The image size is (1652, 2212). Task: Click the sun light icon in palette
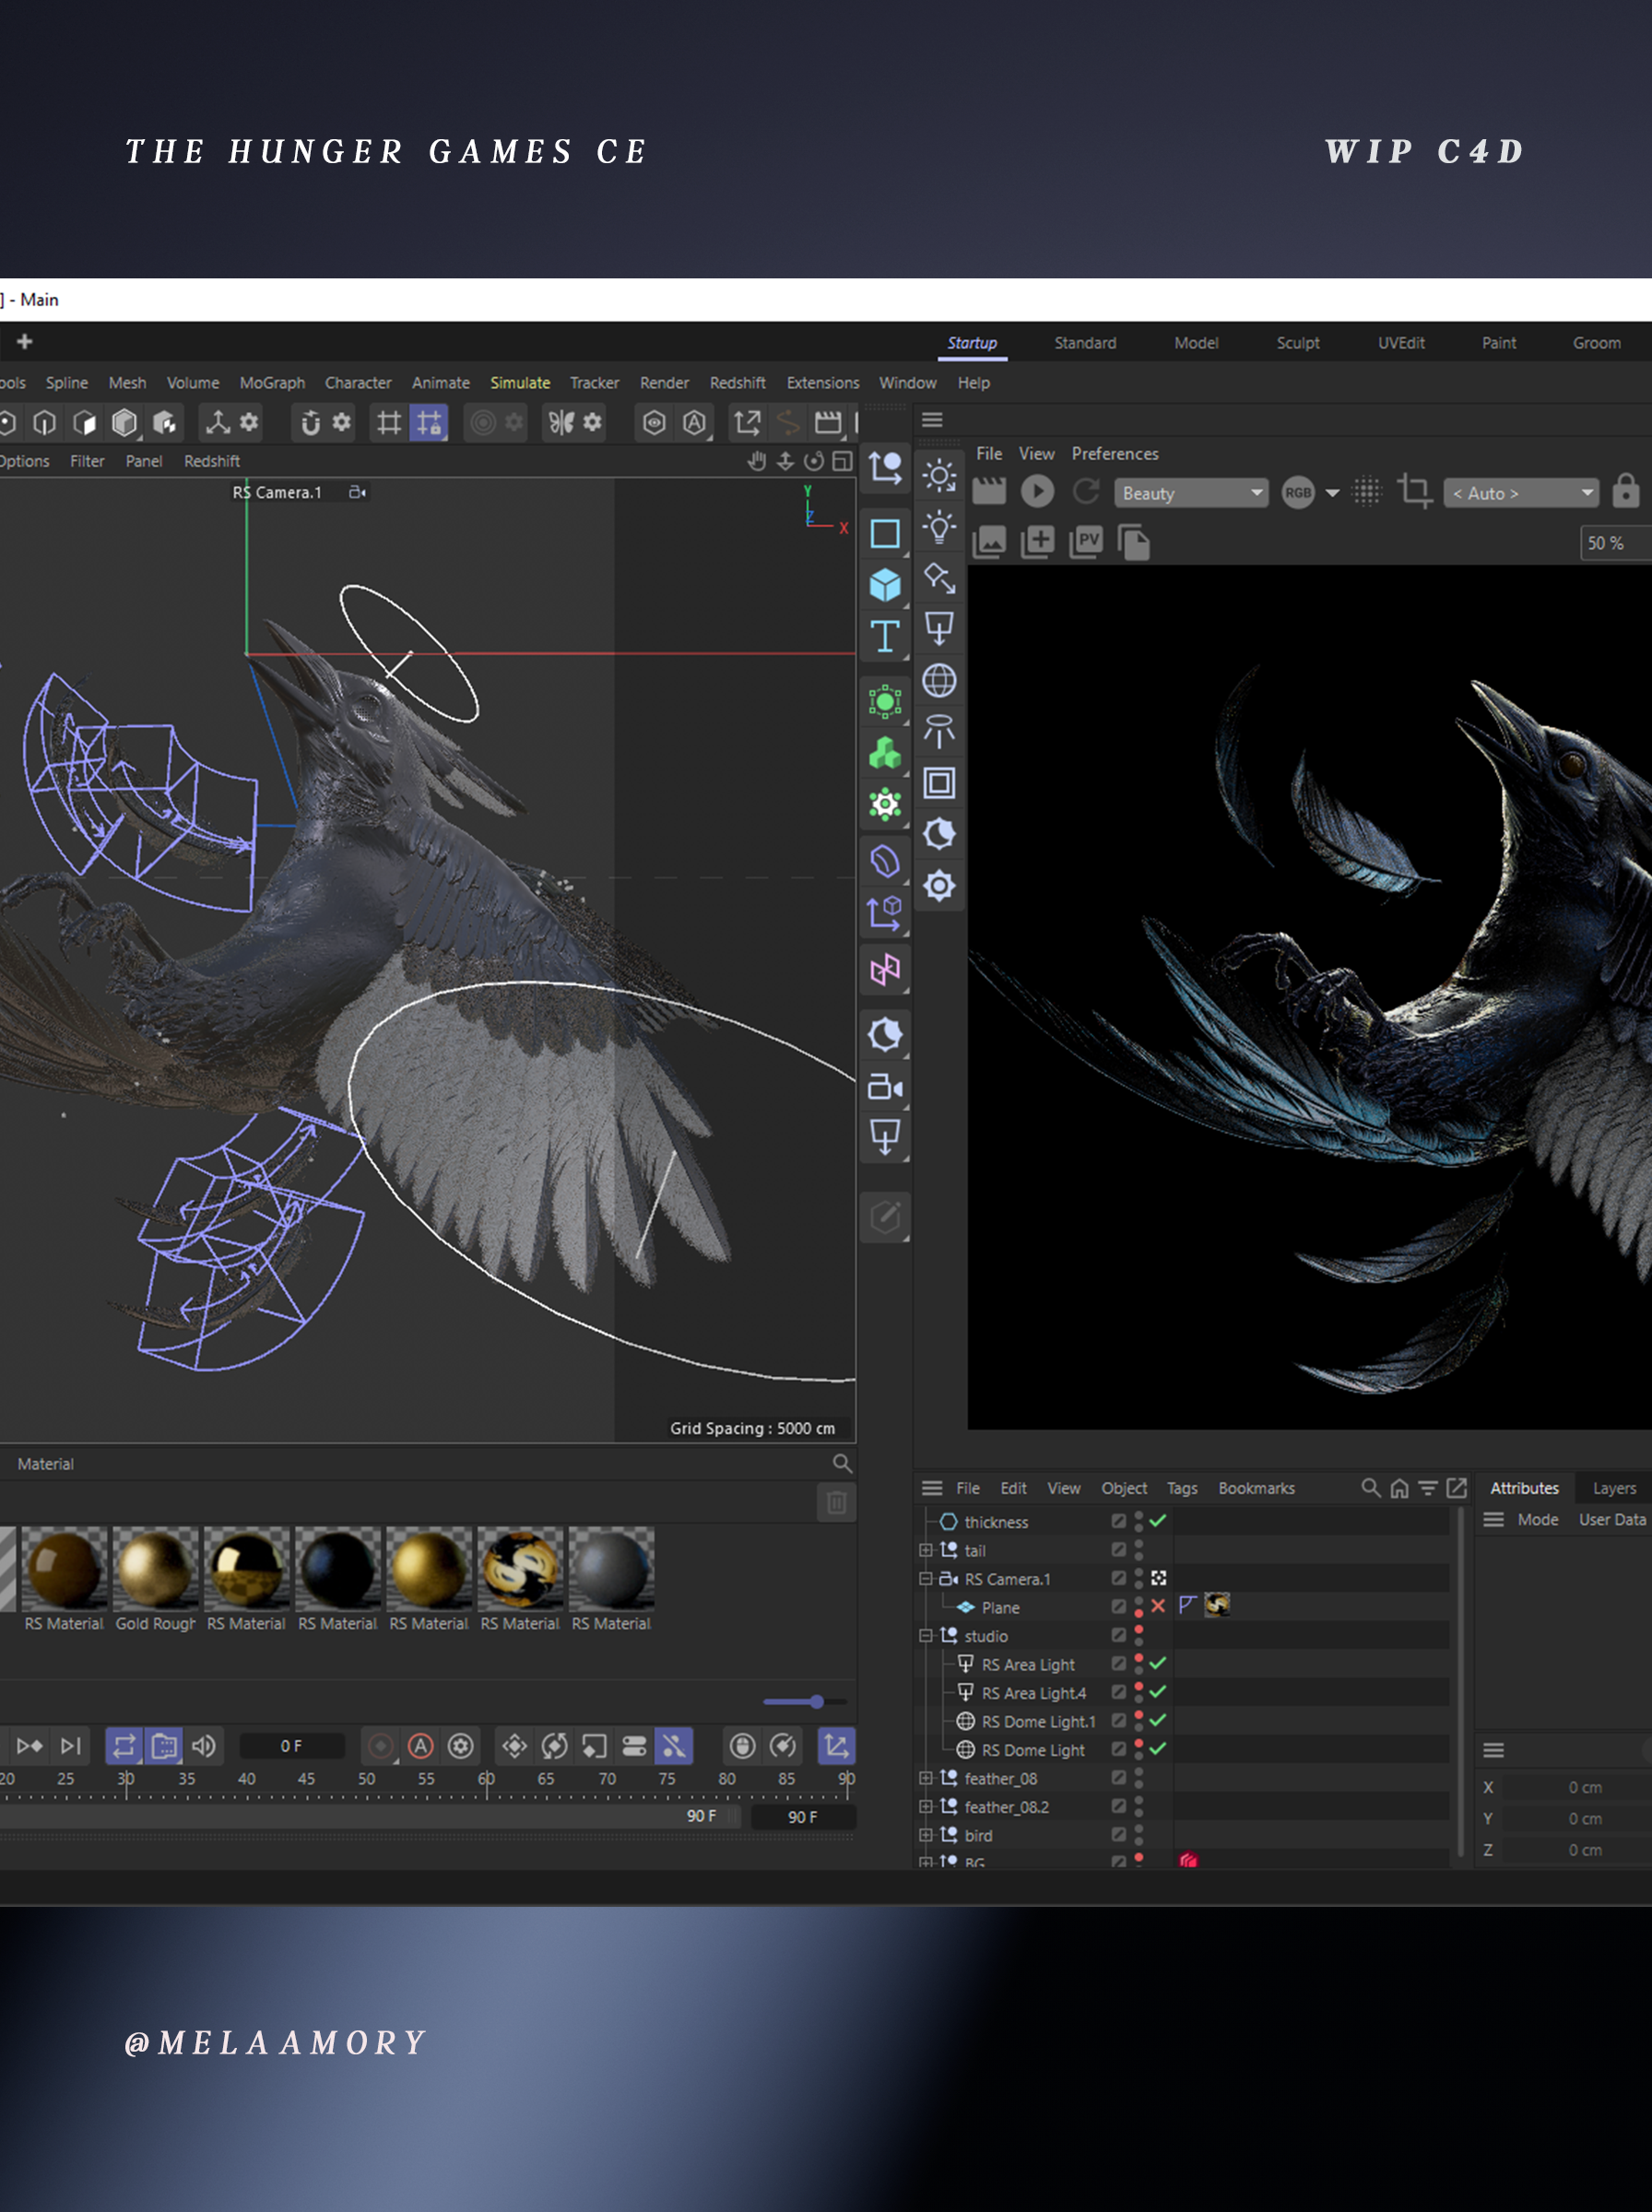point(939,476)
